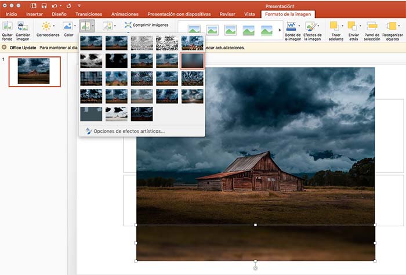Apply the very dark paint strokes effect
406x275 pixels.
pyautogui.click(x=117, y=60)
